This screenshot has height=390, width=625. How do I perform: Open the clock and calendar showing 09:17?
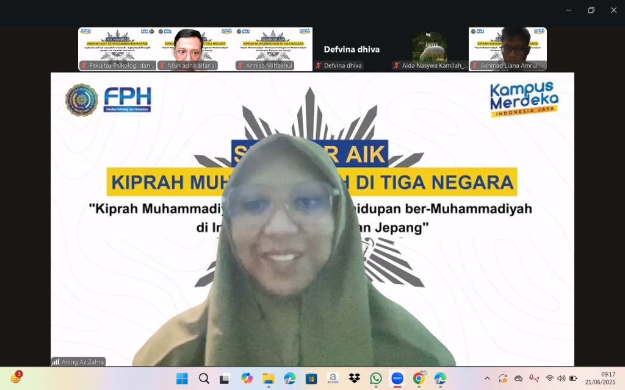601,378
